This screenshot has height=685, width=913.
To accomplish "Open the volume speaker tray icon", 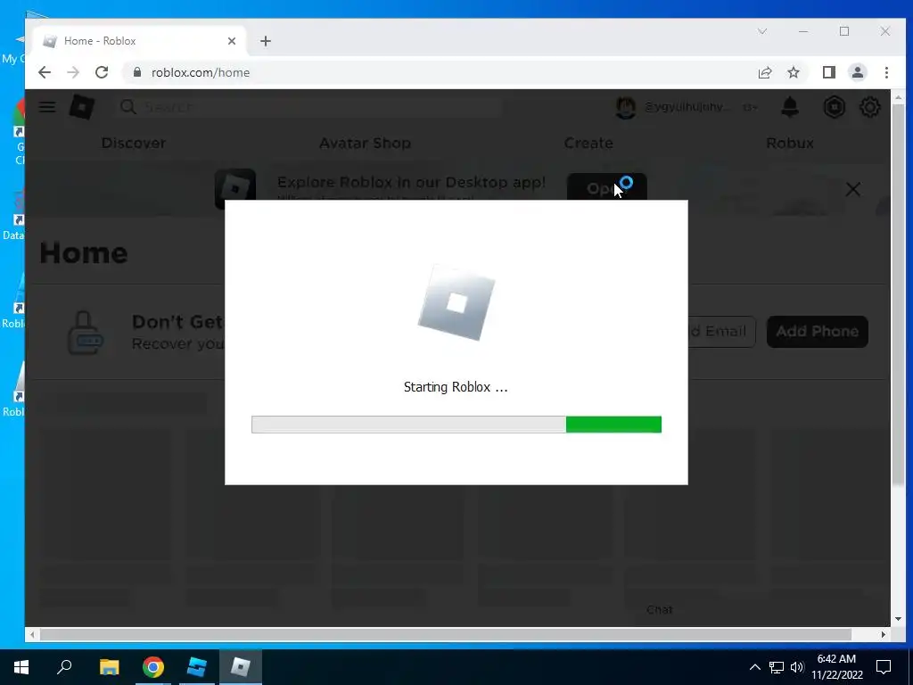I will tap(796, 667).
